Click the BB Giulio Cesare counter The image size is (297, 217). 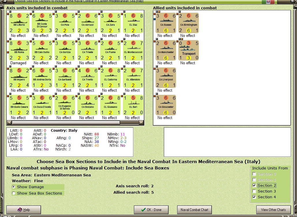tap(19, 105)
